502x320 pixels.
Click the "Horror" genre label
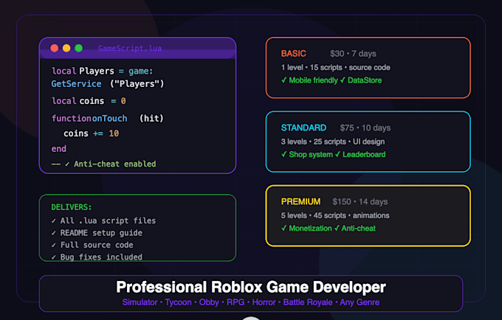point(264,302)
